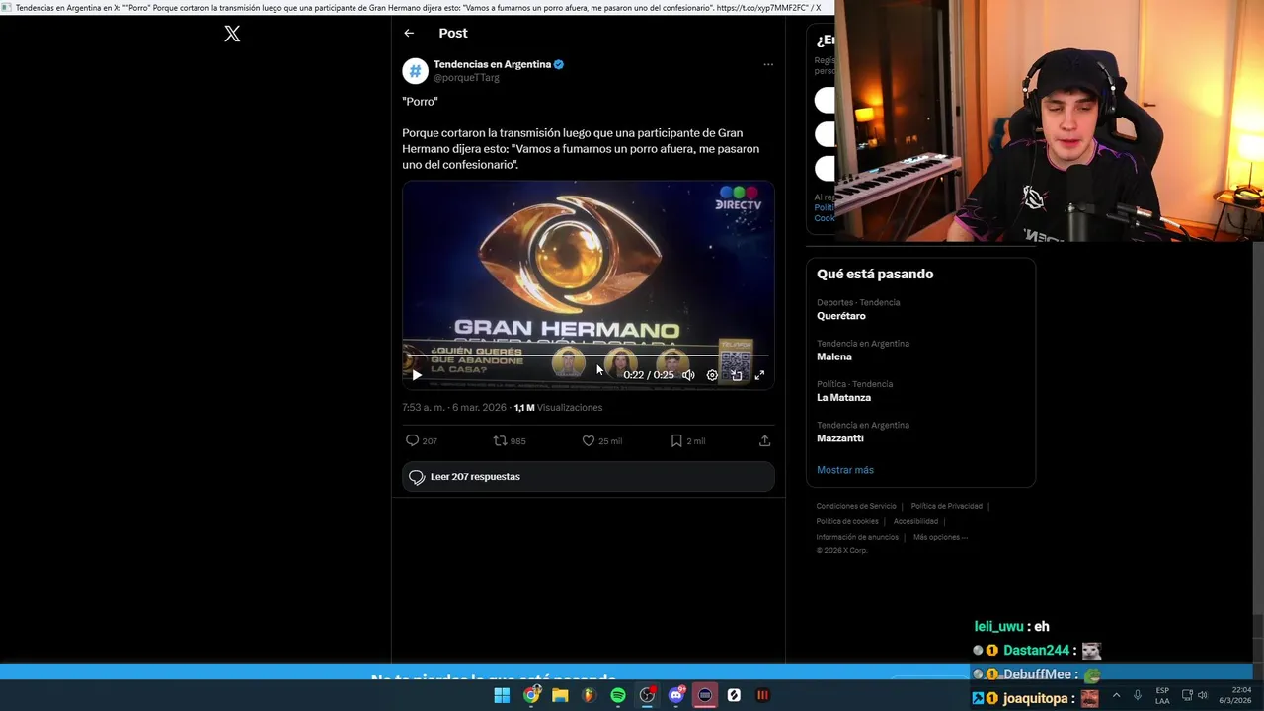Open Política de cookies footer link
The width and height of the screenshot is (1264, 711).
pos(847,521)
